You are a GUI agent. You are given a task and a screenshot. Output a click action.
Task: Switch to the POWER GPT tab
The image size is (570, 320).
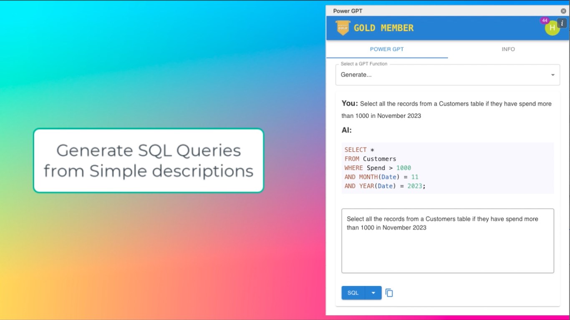click(387, 49)
